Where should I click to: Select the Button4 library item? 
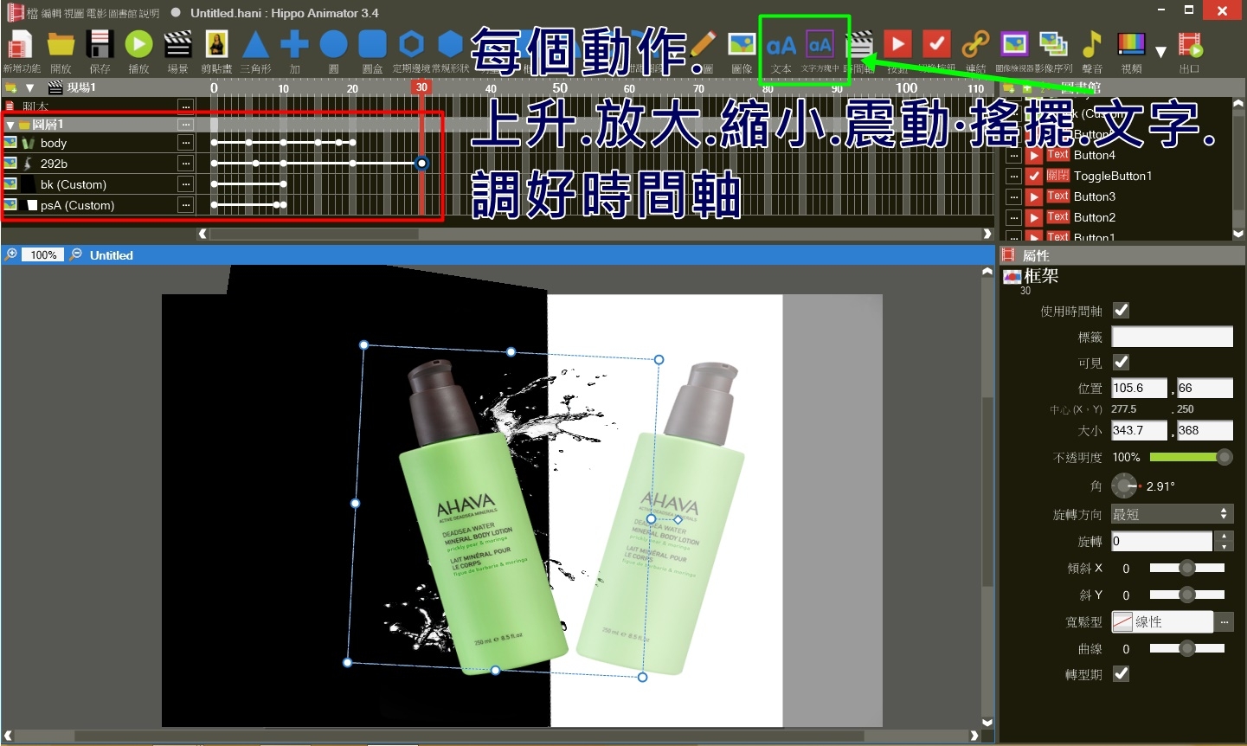[x=1094, y=155]
